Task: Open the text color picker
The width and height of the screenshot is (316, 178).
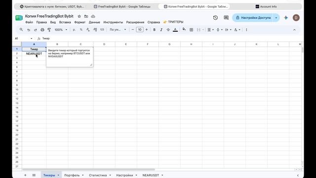Action: (175, 30)
